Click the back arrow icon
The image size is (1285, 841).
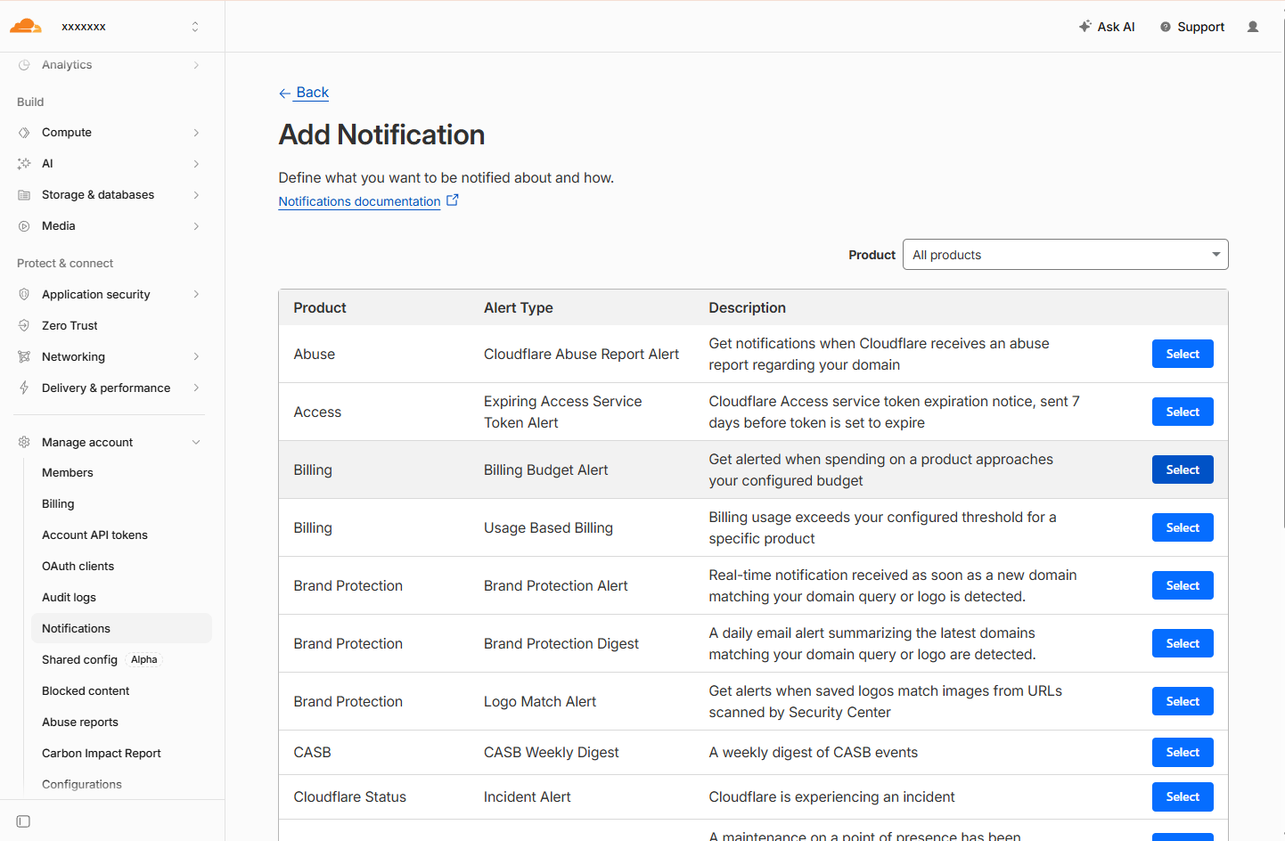[x=284, y=93]
